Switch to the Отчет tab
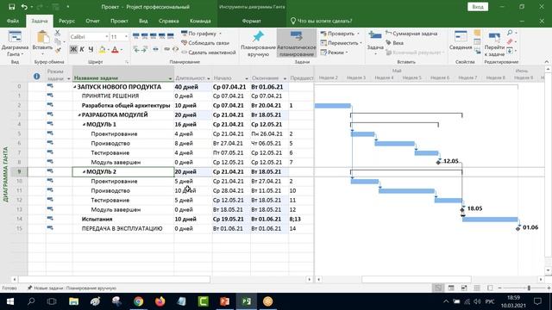This screenshot has width=552, height=310. click(x=92, y=21)
